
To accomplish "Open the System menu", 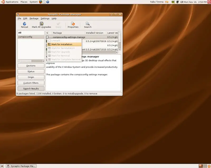I will click(34, 2).
